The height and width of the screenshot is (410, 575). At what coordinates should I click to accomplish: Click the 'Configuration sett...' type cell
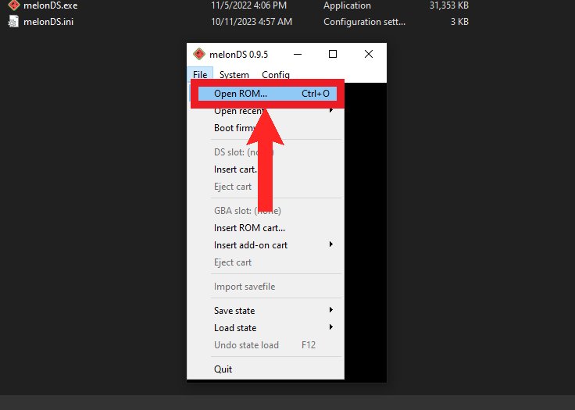coord(365,22)
